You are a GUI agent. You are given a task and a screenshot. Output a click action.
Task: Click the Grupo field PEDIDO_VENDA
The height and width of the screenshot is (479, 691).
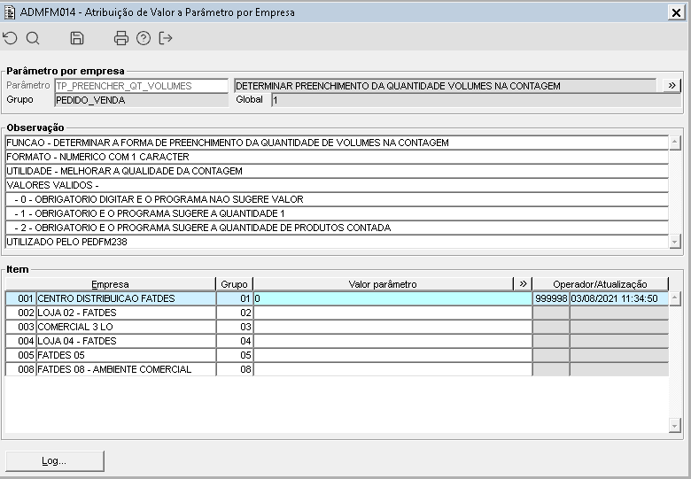tap(142, 100)
